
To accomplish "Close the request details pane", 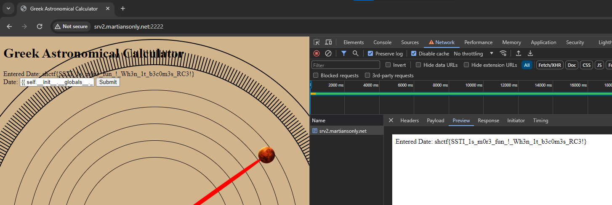I will (x=391, y=121).
